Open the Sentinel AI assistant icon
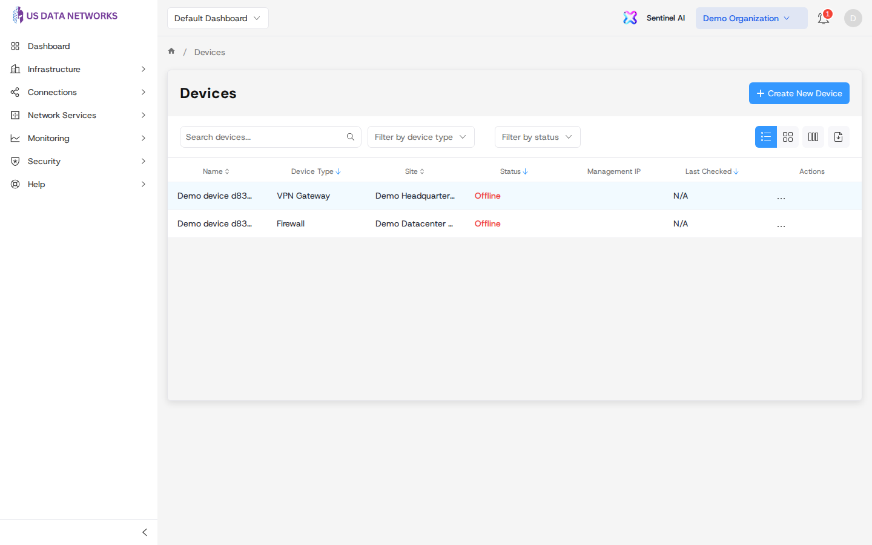The image size is (872, 545). (x=630, y=18)
